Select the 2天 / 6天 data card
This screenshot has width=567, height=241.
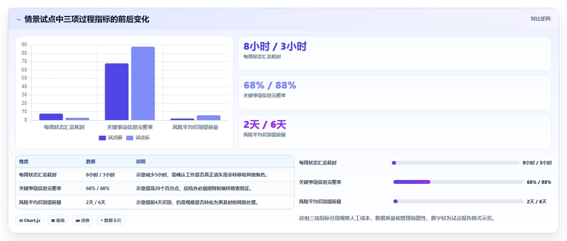click(x=395, y=131)
